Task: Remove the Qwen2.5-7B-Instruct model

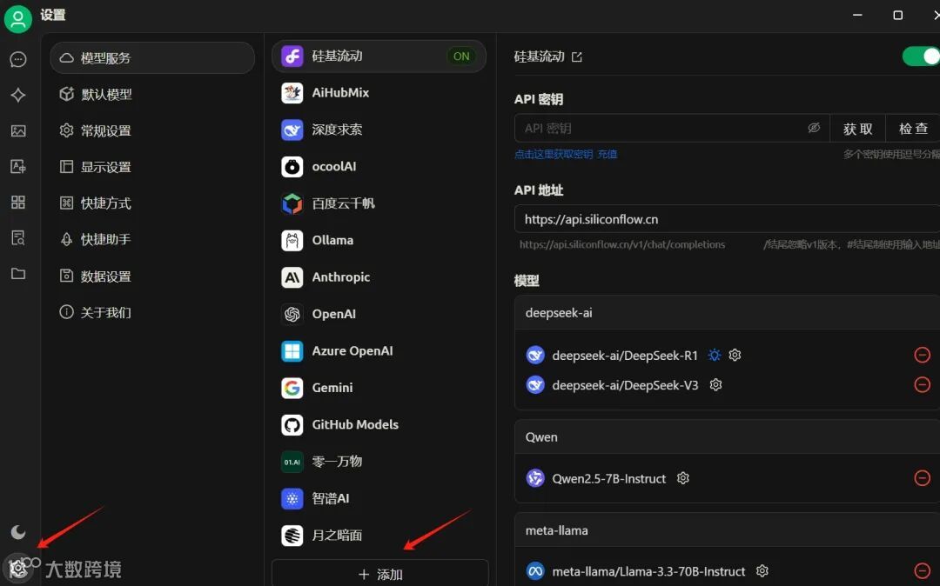Action: (922, 477)
